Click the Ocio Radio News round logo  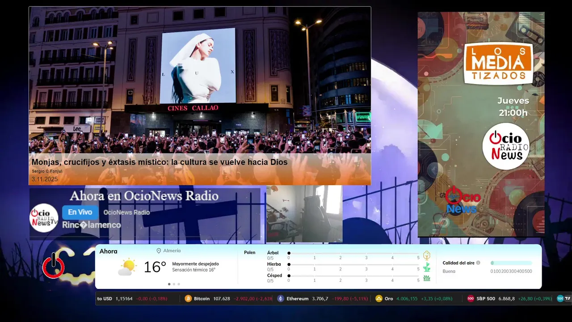pyautogui.click(x=506, y=146)
